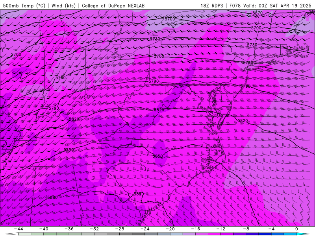
Task: Click the -12 value on the color scale
Action: click(x=221, y=229)
